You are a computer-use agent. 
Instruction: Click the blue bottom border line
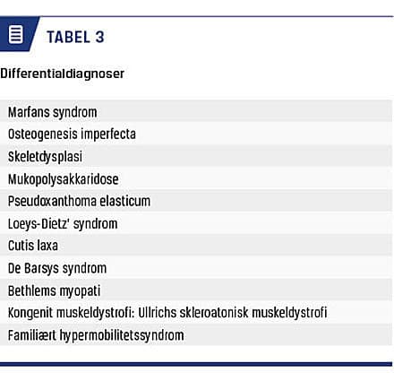(x=196, y=364)
